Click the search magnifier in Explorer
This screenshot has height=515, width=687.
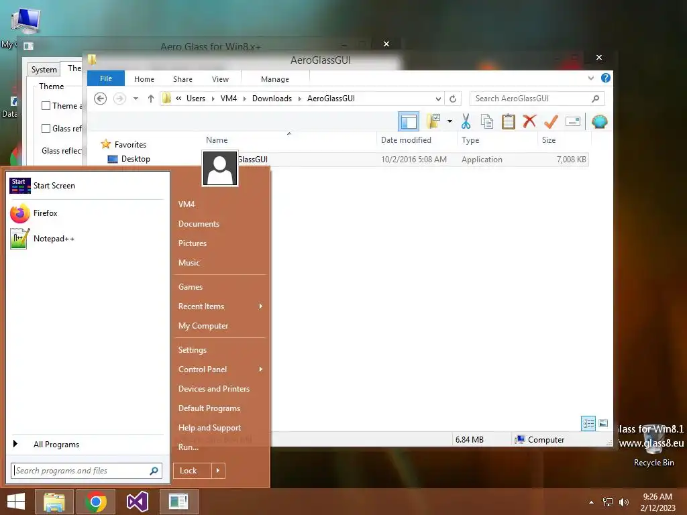pos(596,99)
